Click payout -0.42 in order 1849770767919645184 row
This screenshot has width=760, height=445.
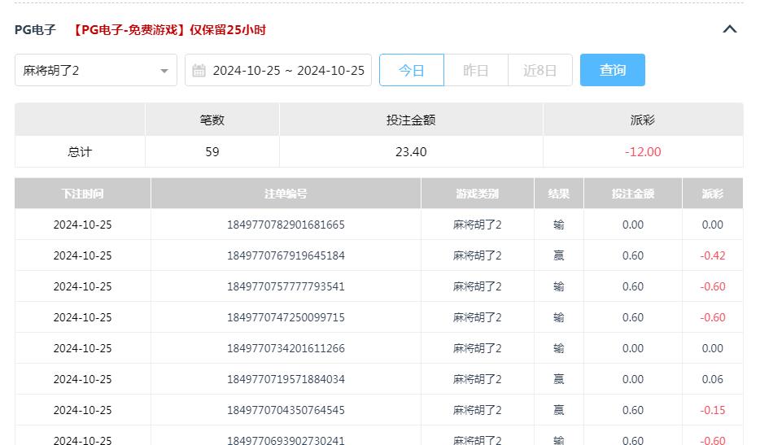(x=713, y=255)
